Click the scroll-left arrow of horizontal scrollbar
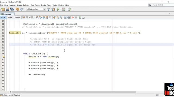 click(10, 92)
